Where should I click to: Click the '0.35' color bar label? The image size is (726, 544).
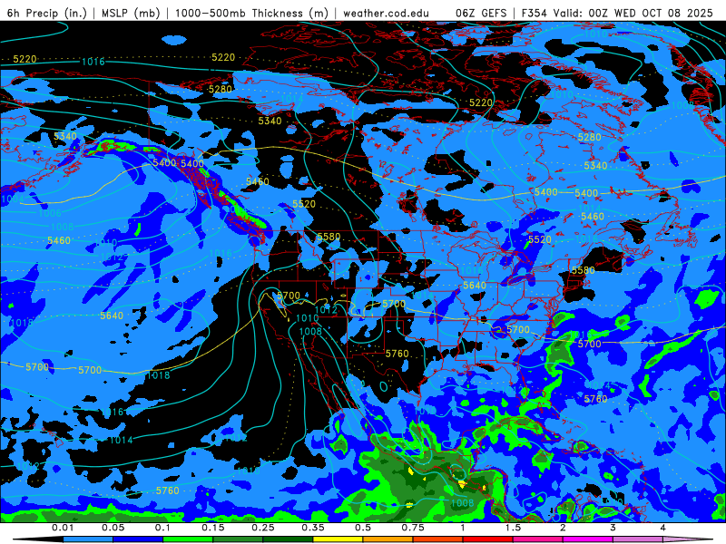point(313,528)
